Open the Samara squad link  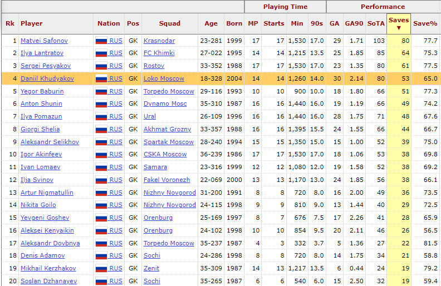click(155, 167)
